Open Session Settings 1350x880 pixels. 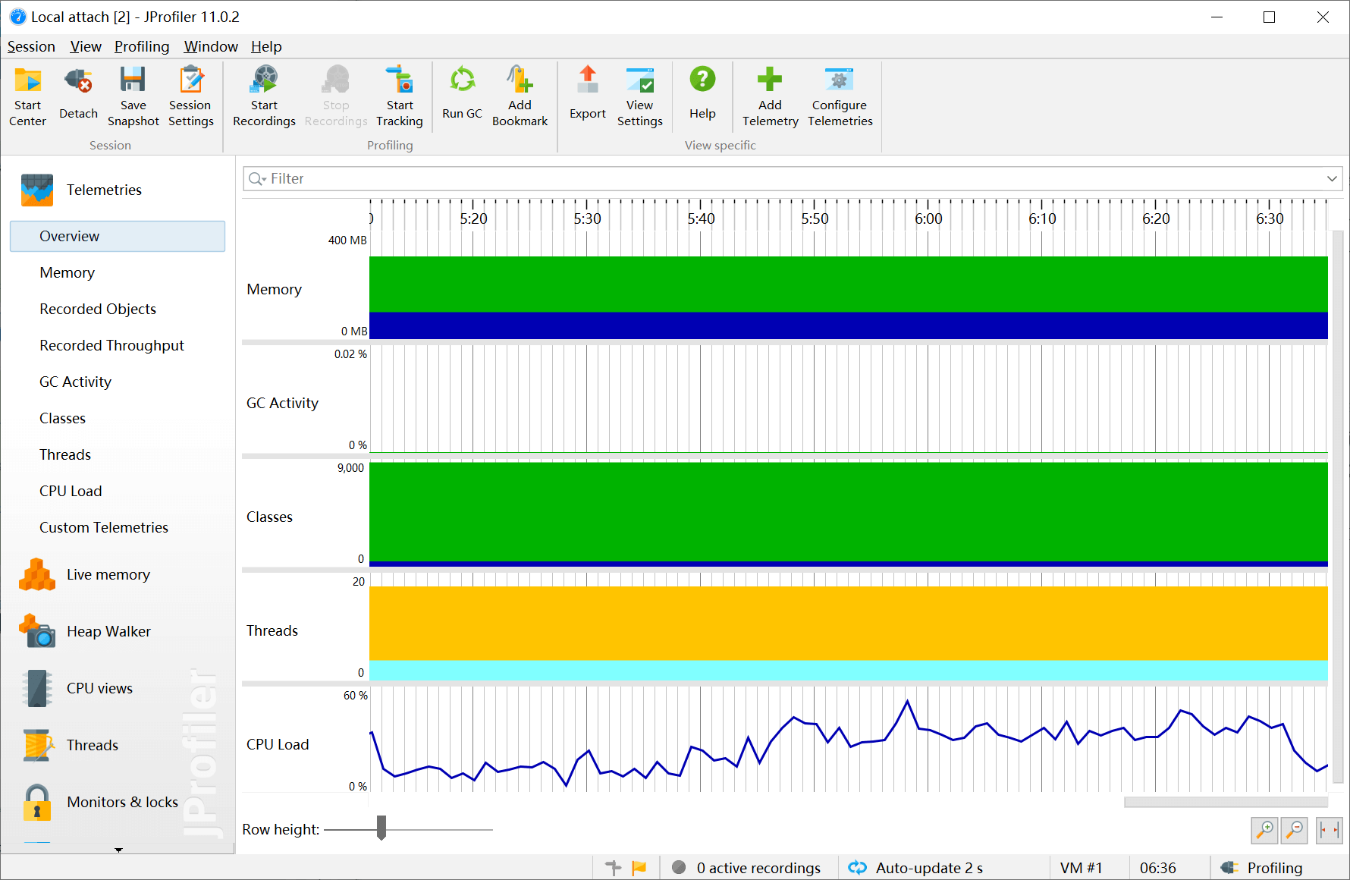(x=190, y=96)
